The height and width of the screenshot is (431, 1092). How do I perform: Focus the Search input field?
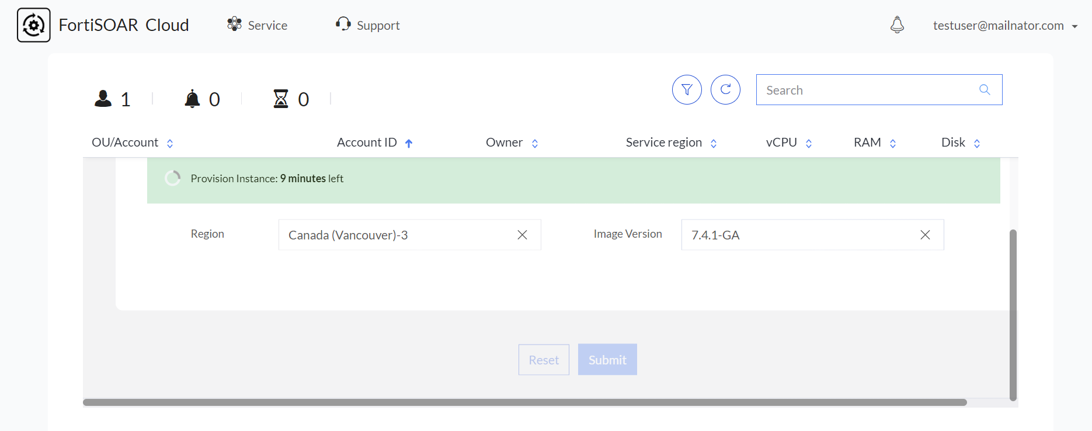[x=867, y=90]
